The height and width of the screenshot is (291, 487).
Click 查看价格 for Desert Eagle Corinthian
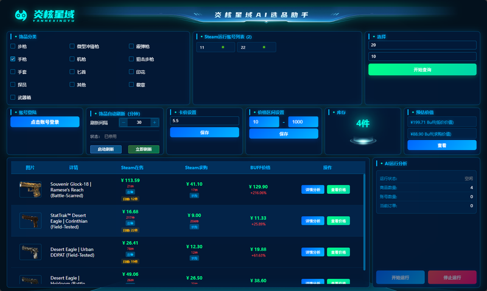[338, 221]
